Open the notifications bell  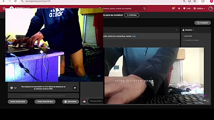(x=179, y=8)
